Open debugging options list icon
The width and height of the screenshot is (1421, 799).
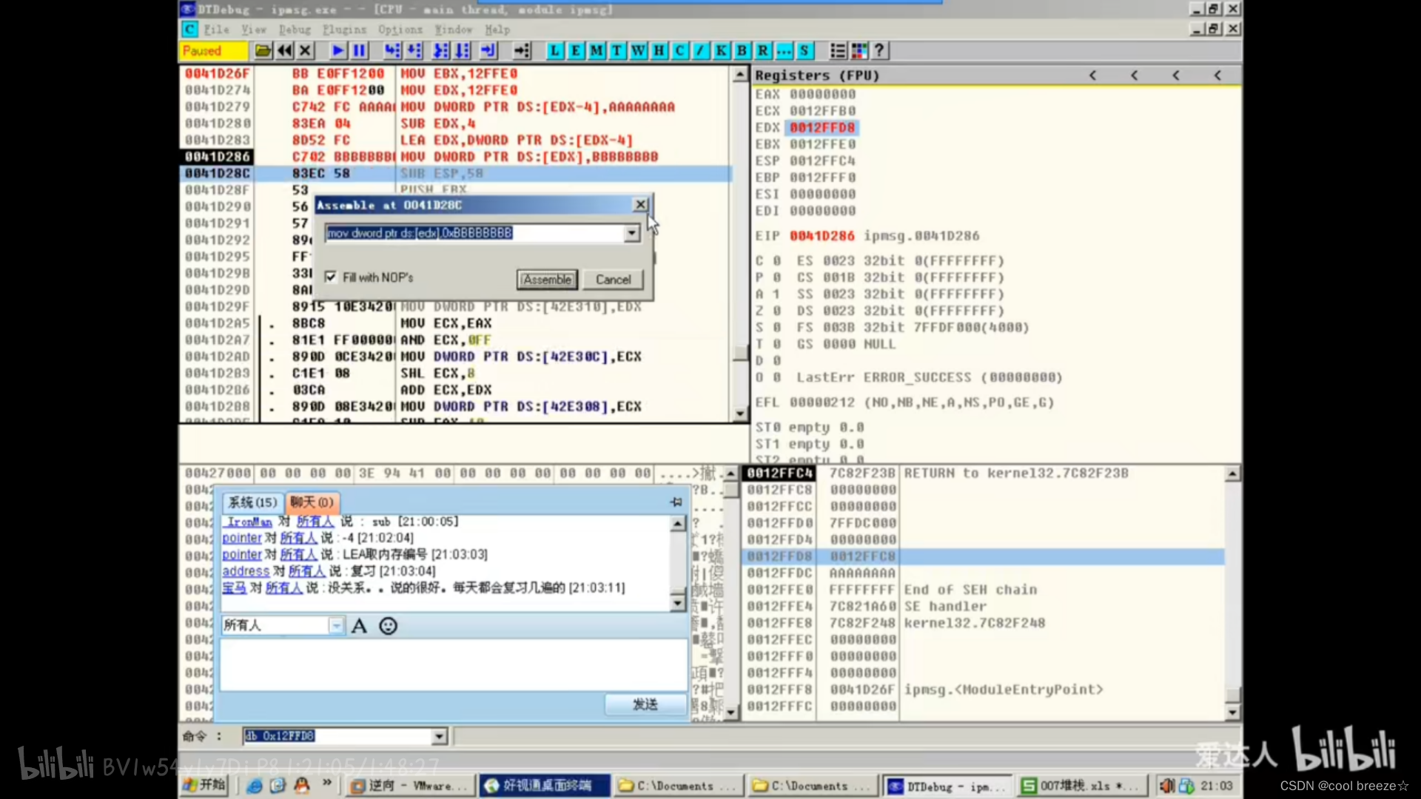(x=837, y=51)
